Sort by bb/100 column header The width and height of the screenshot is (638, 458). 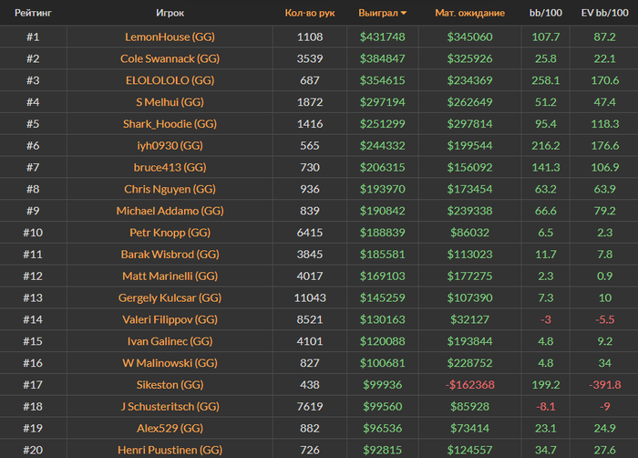click(546, 13)
